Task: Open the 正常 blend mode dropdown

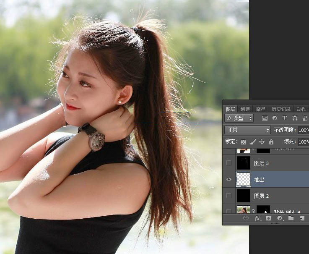Action: click(247, 130)
